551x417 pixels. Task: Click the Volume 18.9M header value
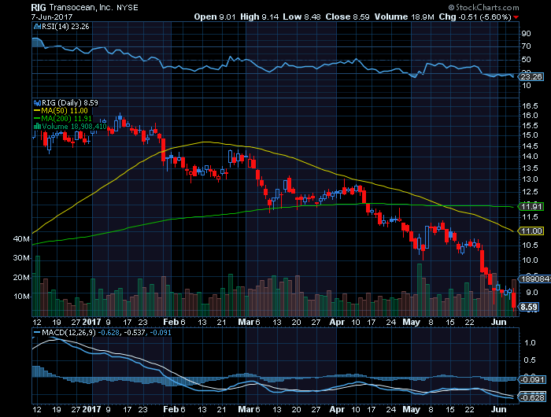(404, 17)
